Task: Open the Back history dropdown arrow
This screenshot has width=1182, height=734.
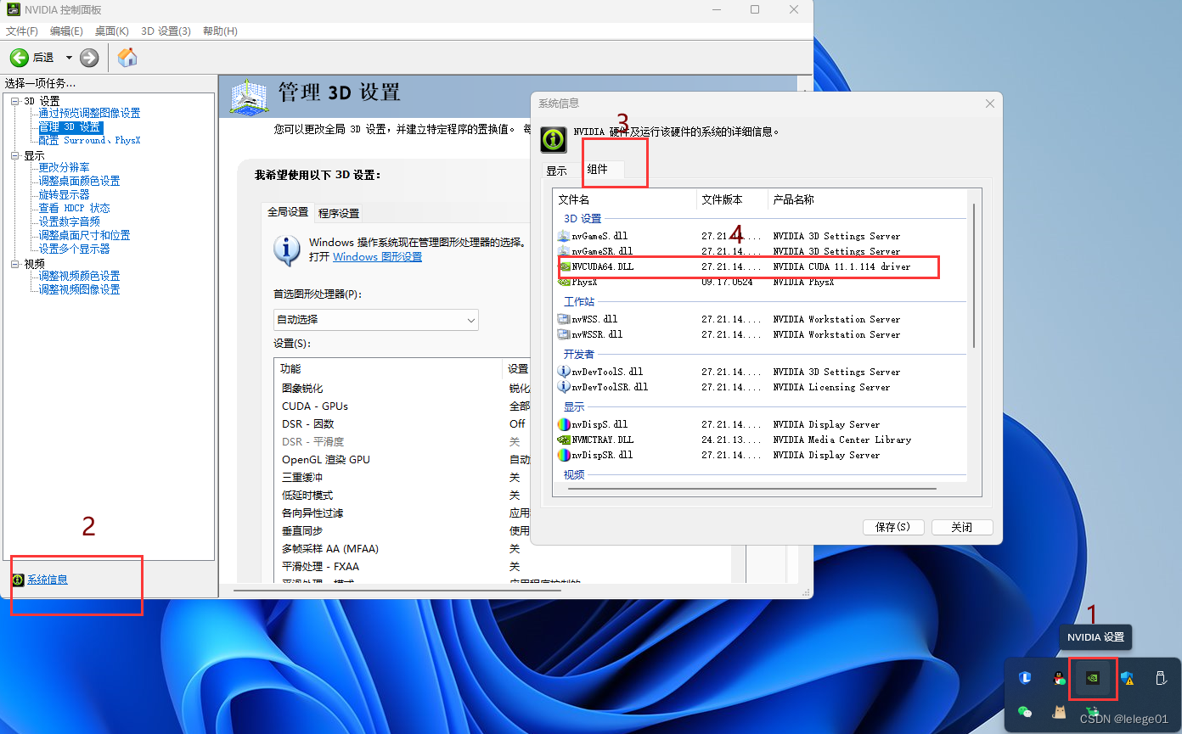Action: pyautogui.click(x=69, y=58)
